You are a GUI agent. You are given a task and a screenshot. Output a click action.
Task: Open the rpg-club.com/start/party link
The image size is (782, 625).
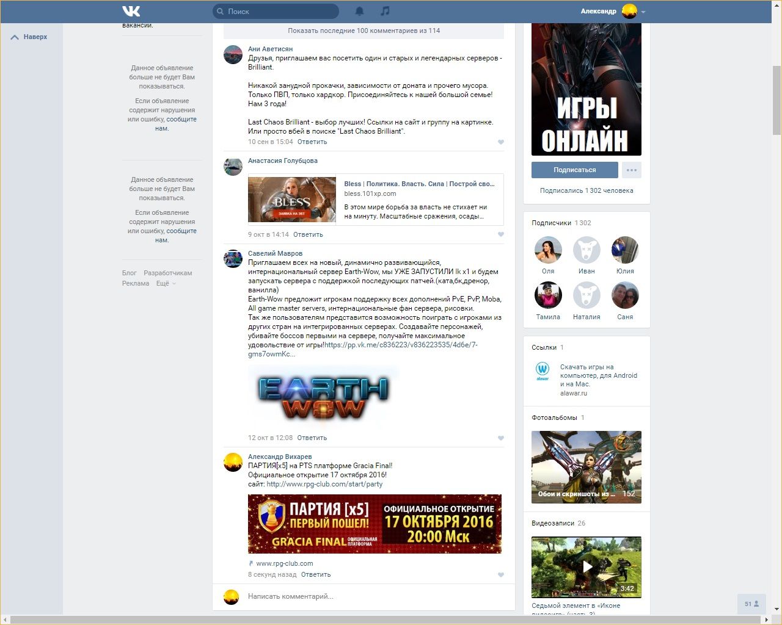click(x=324, y=484)
